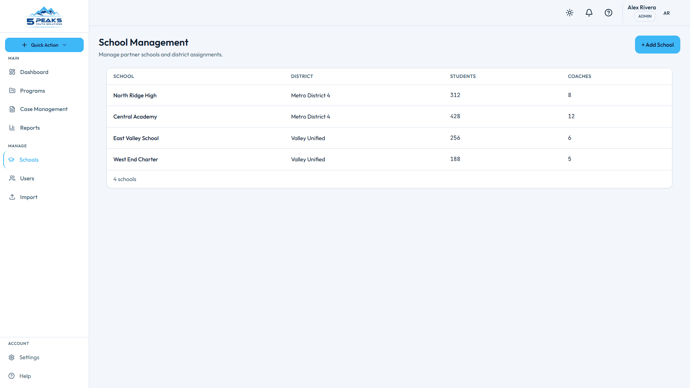This screenshot has height=388, width=690.
Task: Click the Reports bar chart icon
Action: [x=12, y=128]
